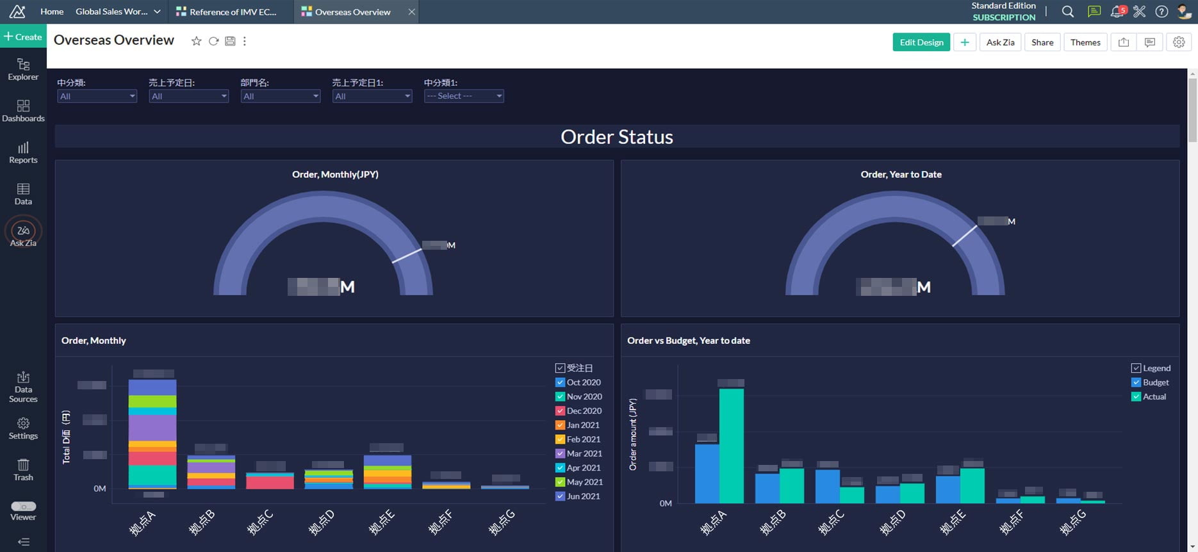
Task: Uncheck the Actual legend checkbox
Action: tap(1136, 396)
